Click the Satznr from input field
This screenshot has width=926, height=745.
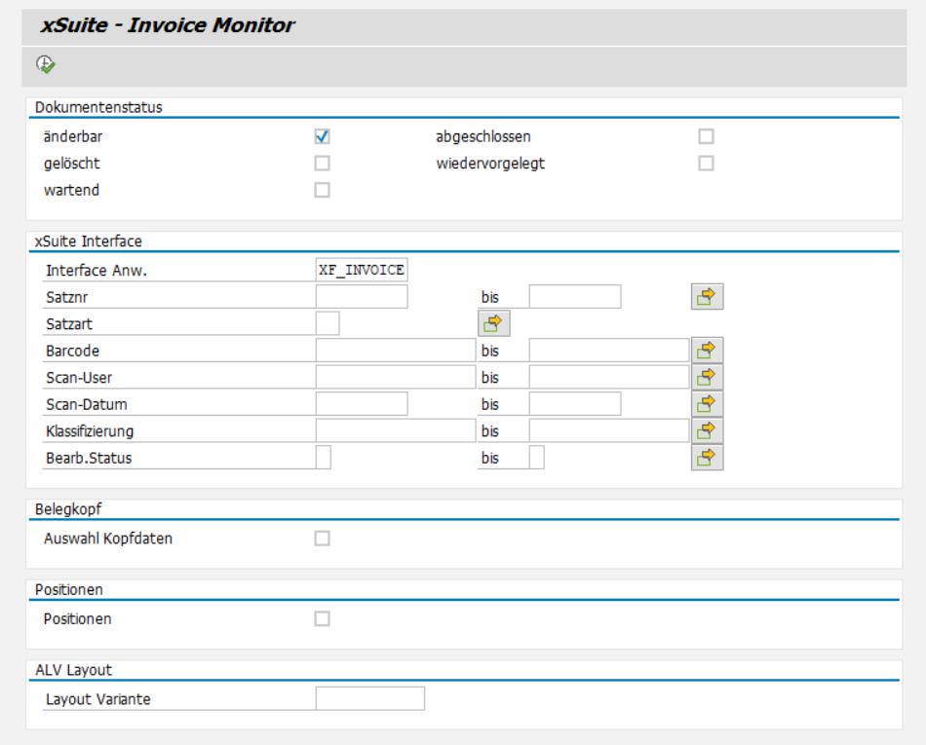click(x=361, y=295)
